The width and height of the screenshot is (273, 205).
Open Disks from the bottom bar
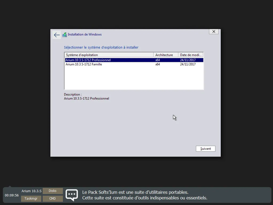53,191
